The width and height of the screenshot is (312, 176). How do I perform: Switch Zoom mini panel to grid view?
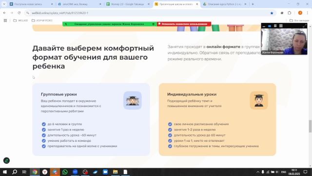coord(281,26)
